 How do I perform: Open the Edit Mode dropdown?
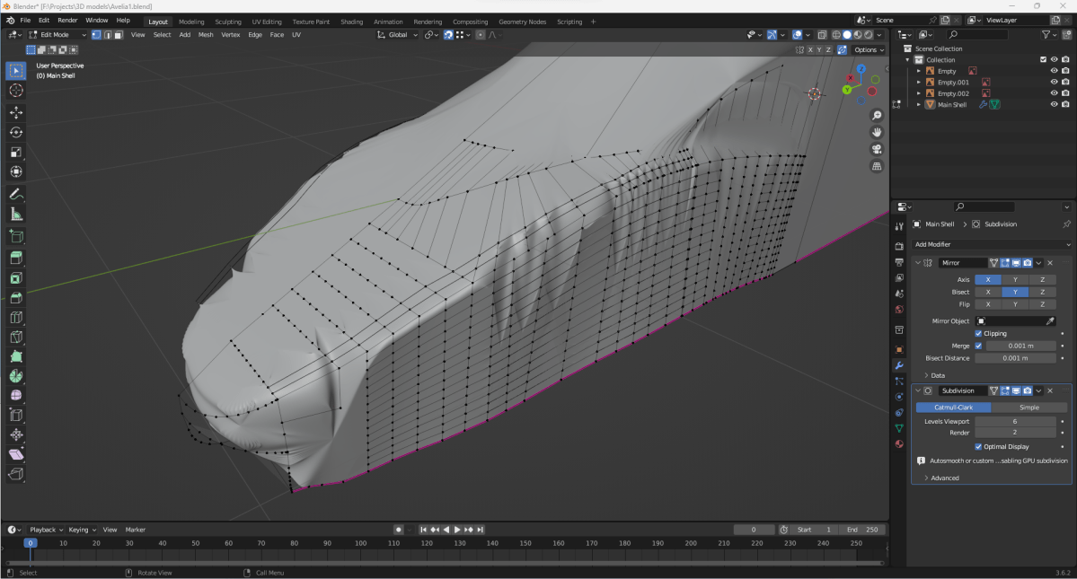[x=57, y=35]
